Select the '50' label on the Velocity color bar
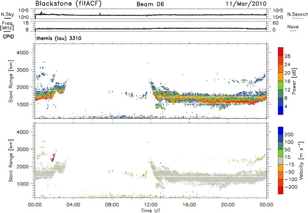308x213 pixels. click(x=288, y=150)
